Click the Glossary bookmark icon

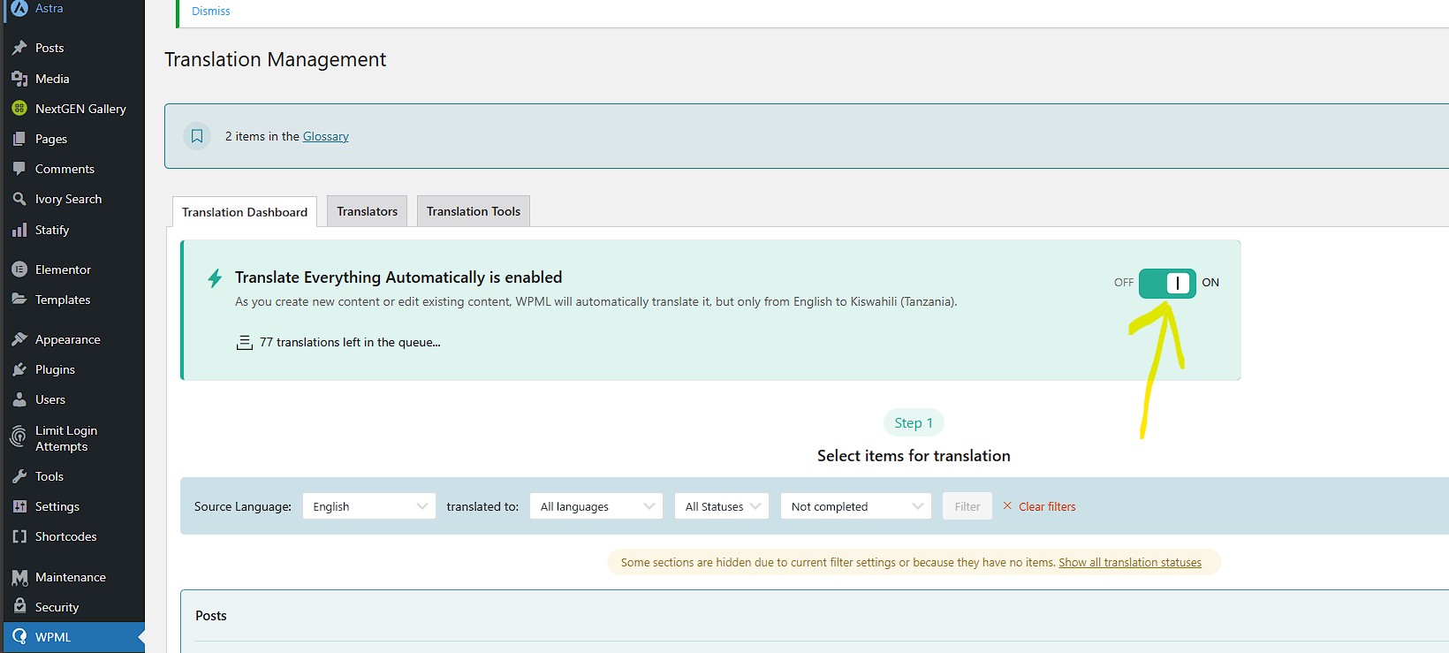click(197, 136)
